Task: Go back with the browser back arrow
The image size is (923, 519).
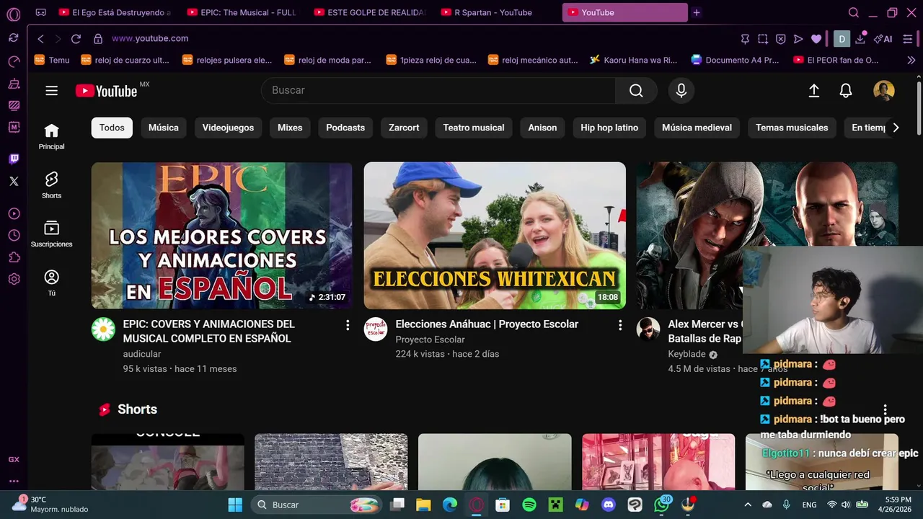Action: (x=40, y=38)
